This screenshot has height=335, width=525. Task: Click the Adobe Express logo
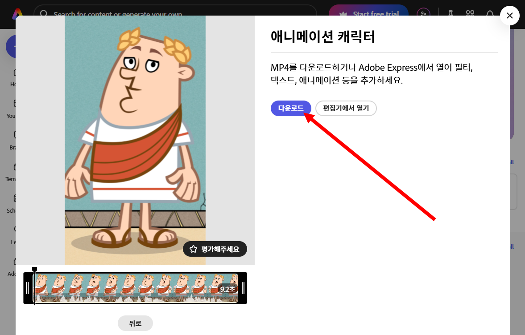pos(17,13)
